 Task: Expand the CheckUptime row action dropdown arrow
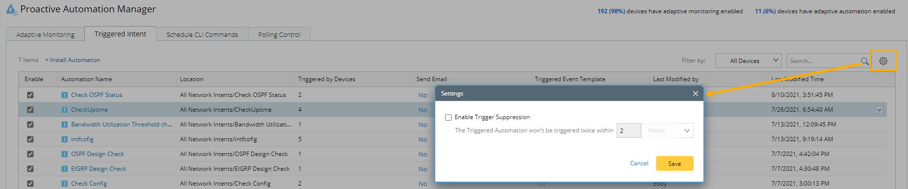pos(879,110)
